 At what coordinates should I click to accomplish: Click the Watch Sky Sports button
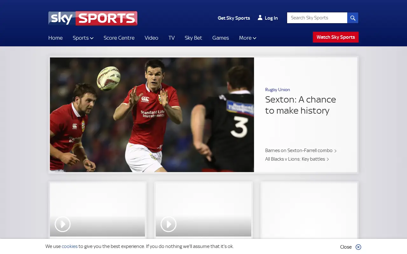[x=336, y=37]
